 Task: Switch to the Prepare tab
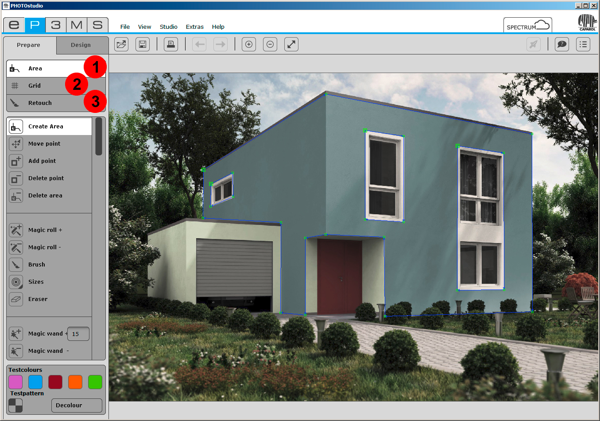tap(29, 45)
